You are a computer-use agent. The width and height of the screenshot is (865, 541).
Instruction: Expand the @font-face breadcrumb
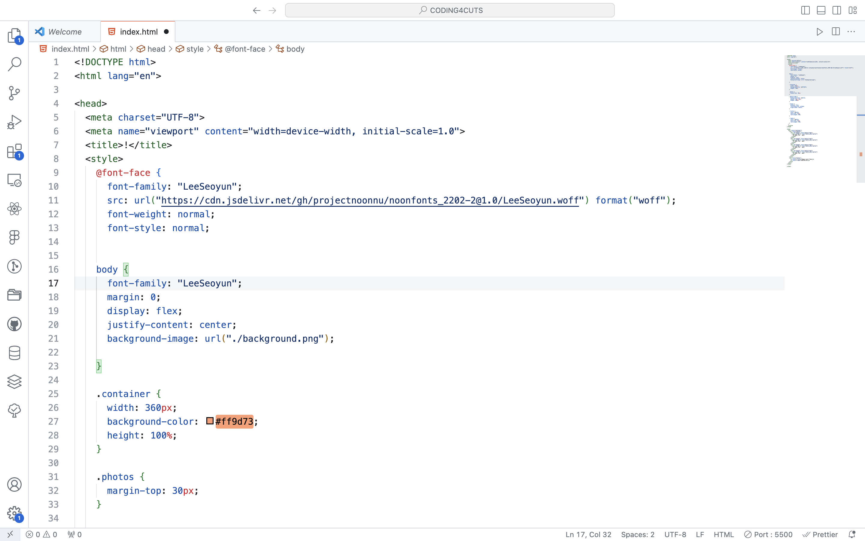(245, 49)
